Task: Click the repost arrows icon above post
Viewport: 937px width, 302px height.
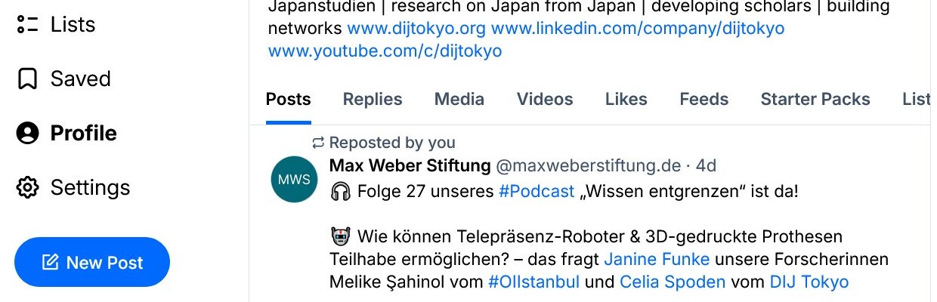Action: [x=318, y=142]
